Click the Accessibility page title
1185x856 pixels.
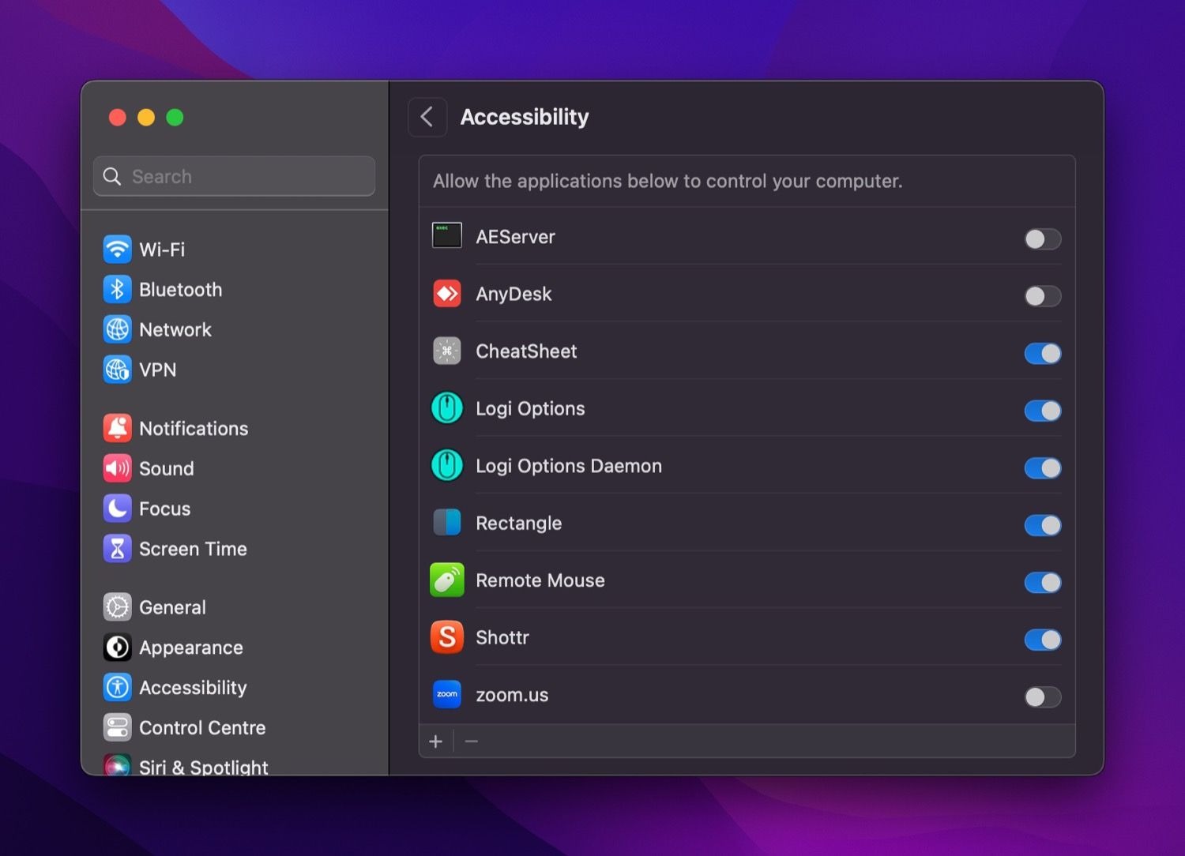525,117
